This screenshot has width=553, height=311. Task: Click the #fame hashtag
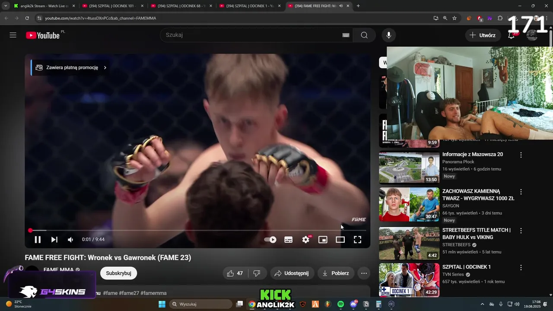(110, 293)
